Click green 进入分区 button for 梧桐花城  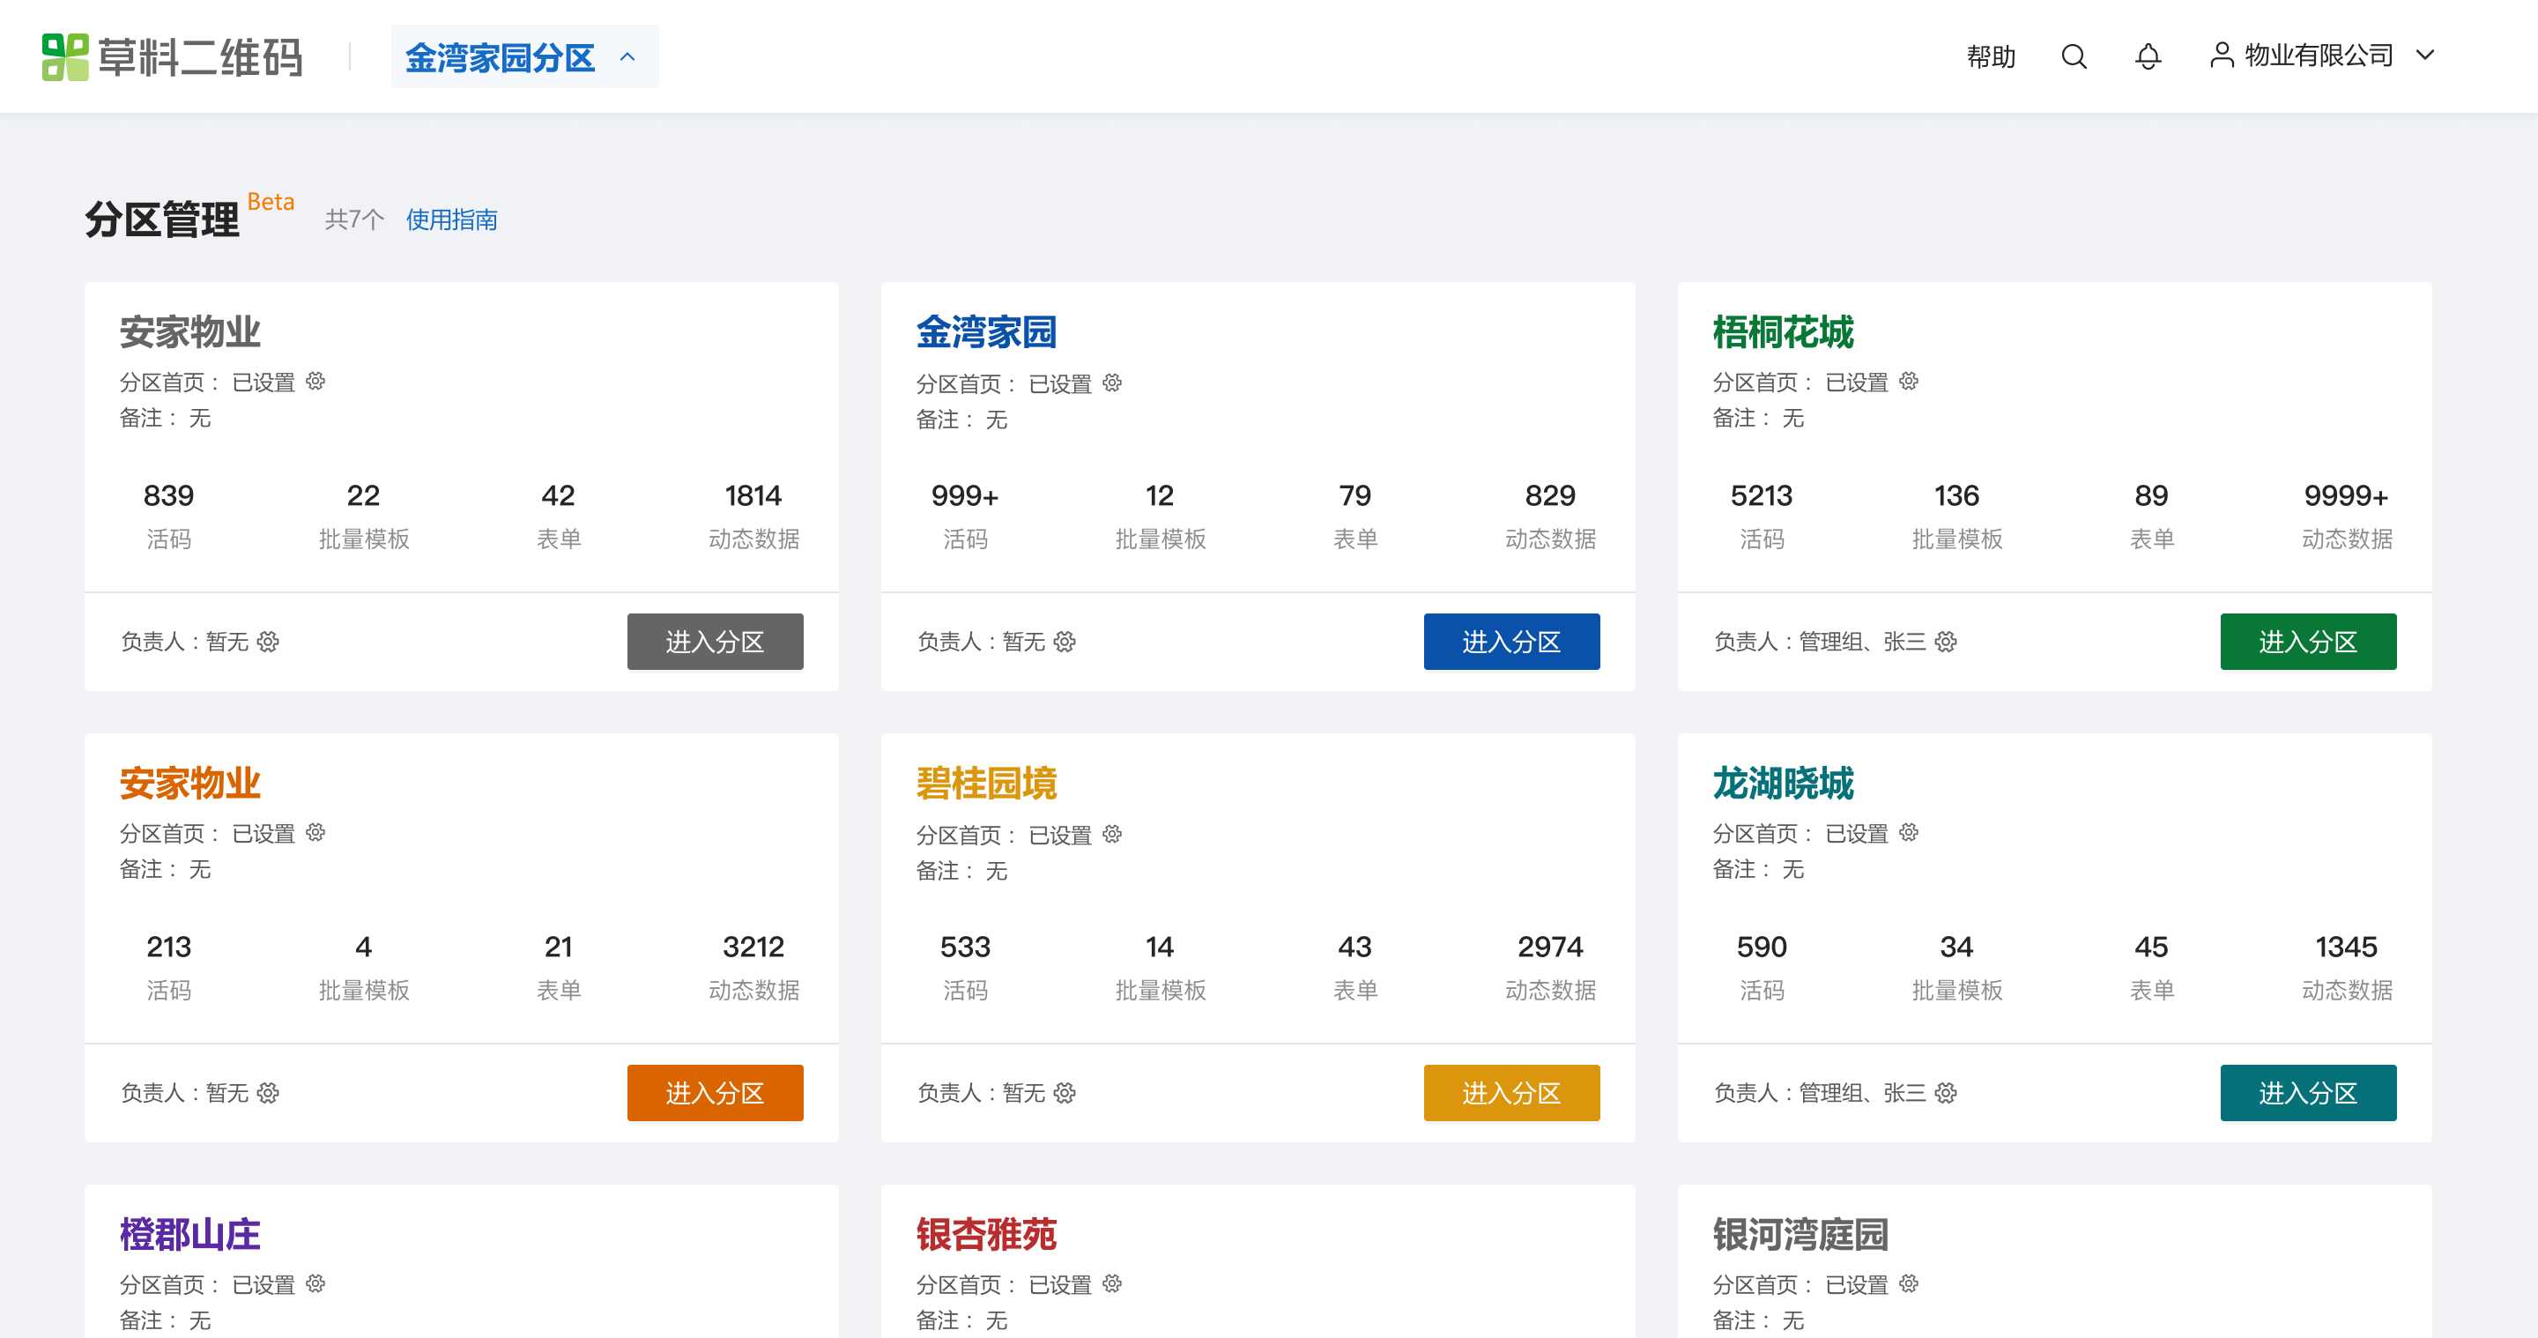coord(2309,643)
